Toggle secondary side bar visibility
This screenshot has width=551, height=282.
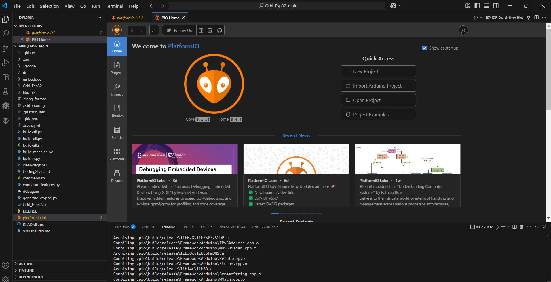pos(496,6)
